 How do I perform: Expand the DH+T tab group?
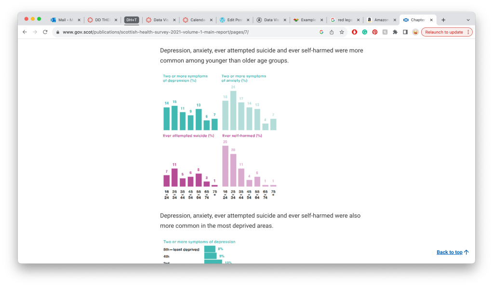(x=132, y=20)
